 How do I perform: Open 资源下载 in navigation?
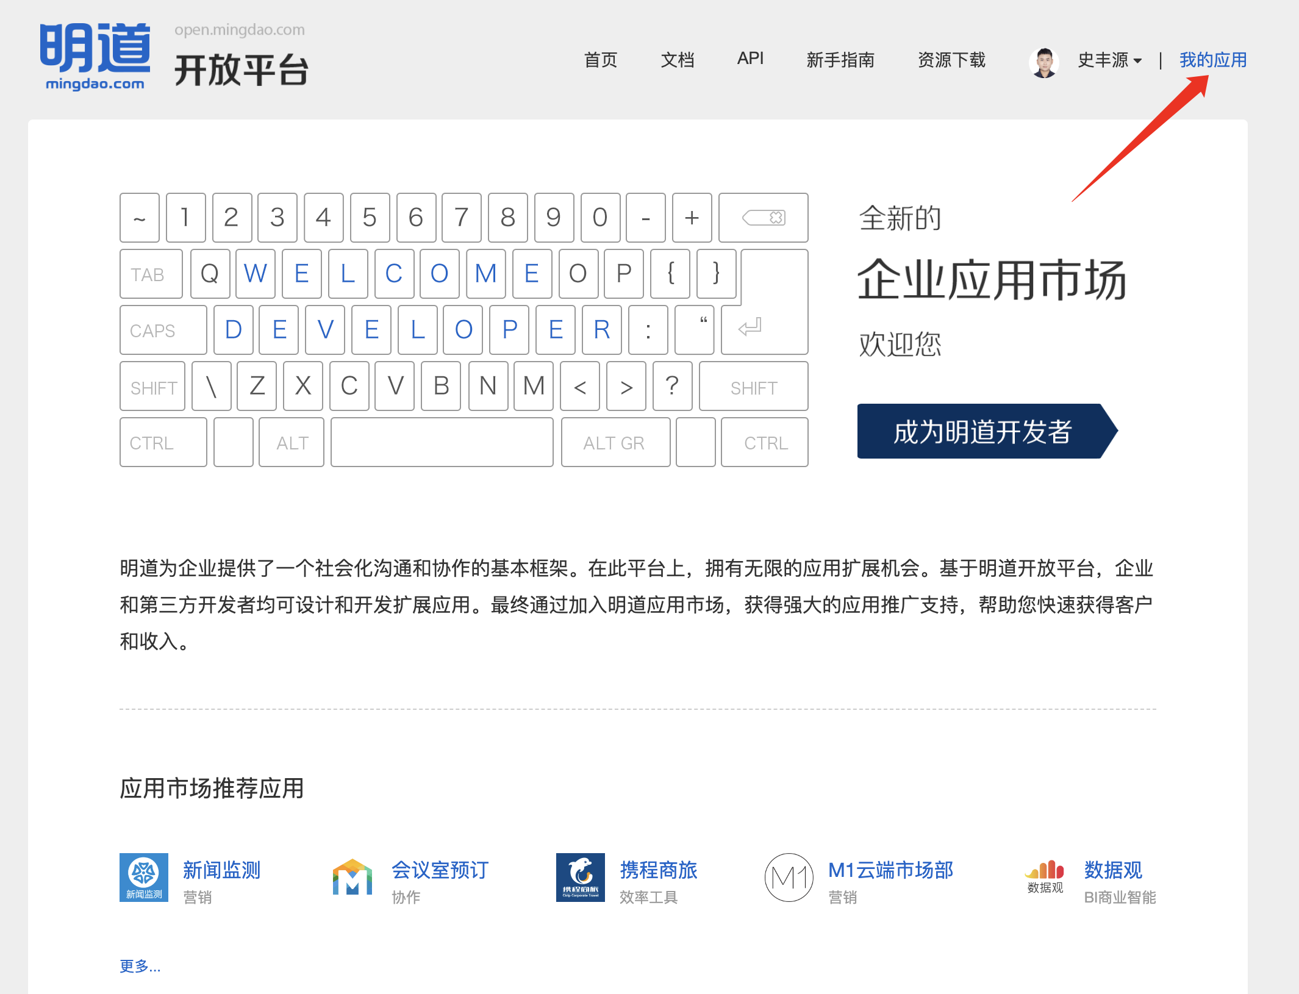(951, 60)
